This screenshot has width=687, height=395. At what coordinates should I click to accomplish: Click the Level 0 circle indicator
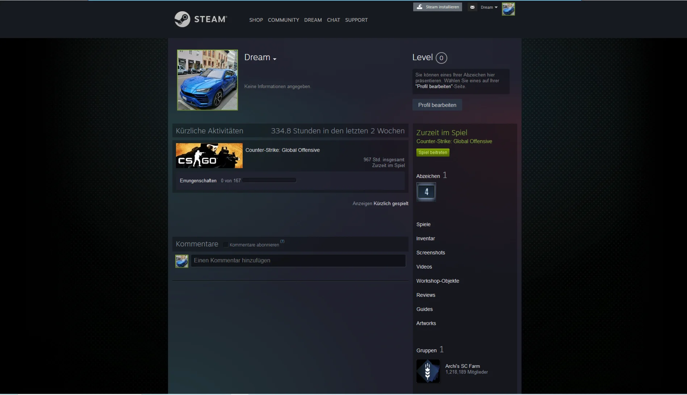tap(441, 58)
